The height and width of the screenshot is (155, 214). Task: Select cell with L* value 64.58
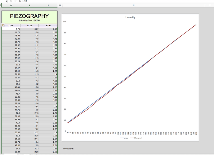point(11,139)
